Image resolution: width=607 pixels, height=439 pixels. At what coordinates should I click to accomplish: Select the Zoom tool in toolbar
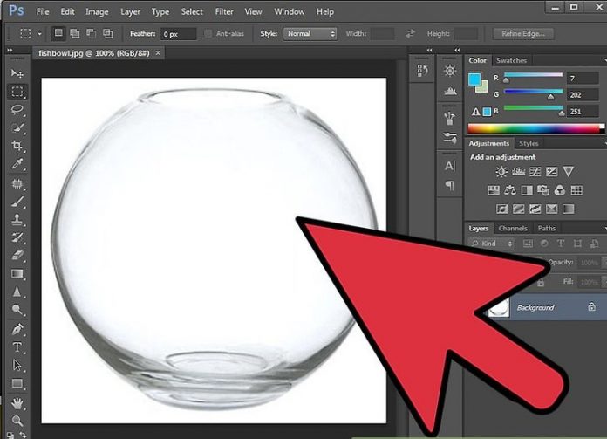[x=17, y=421]
